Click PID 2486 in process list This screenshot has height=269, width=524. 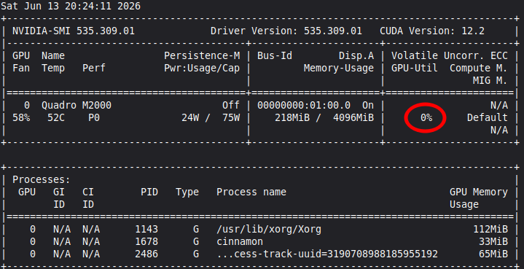pos(146,254)
